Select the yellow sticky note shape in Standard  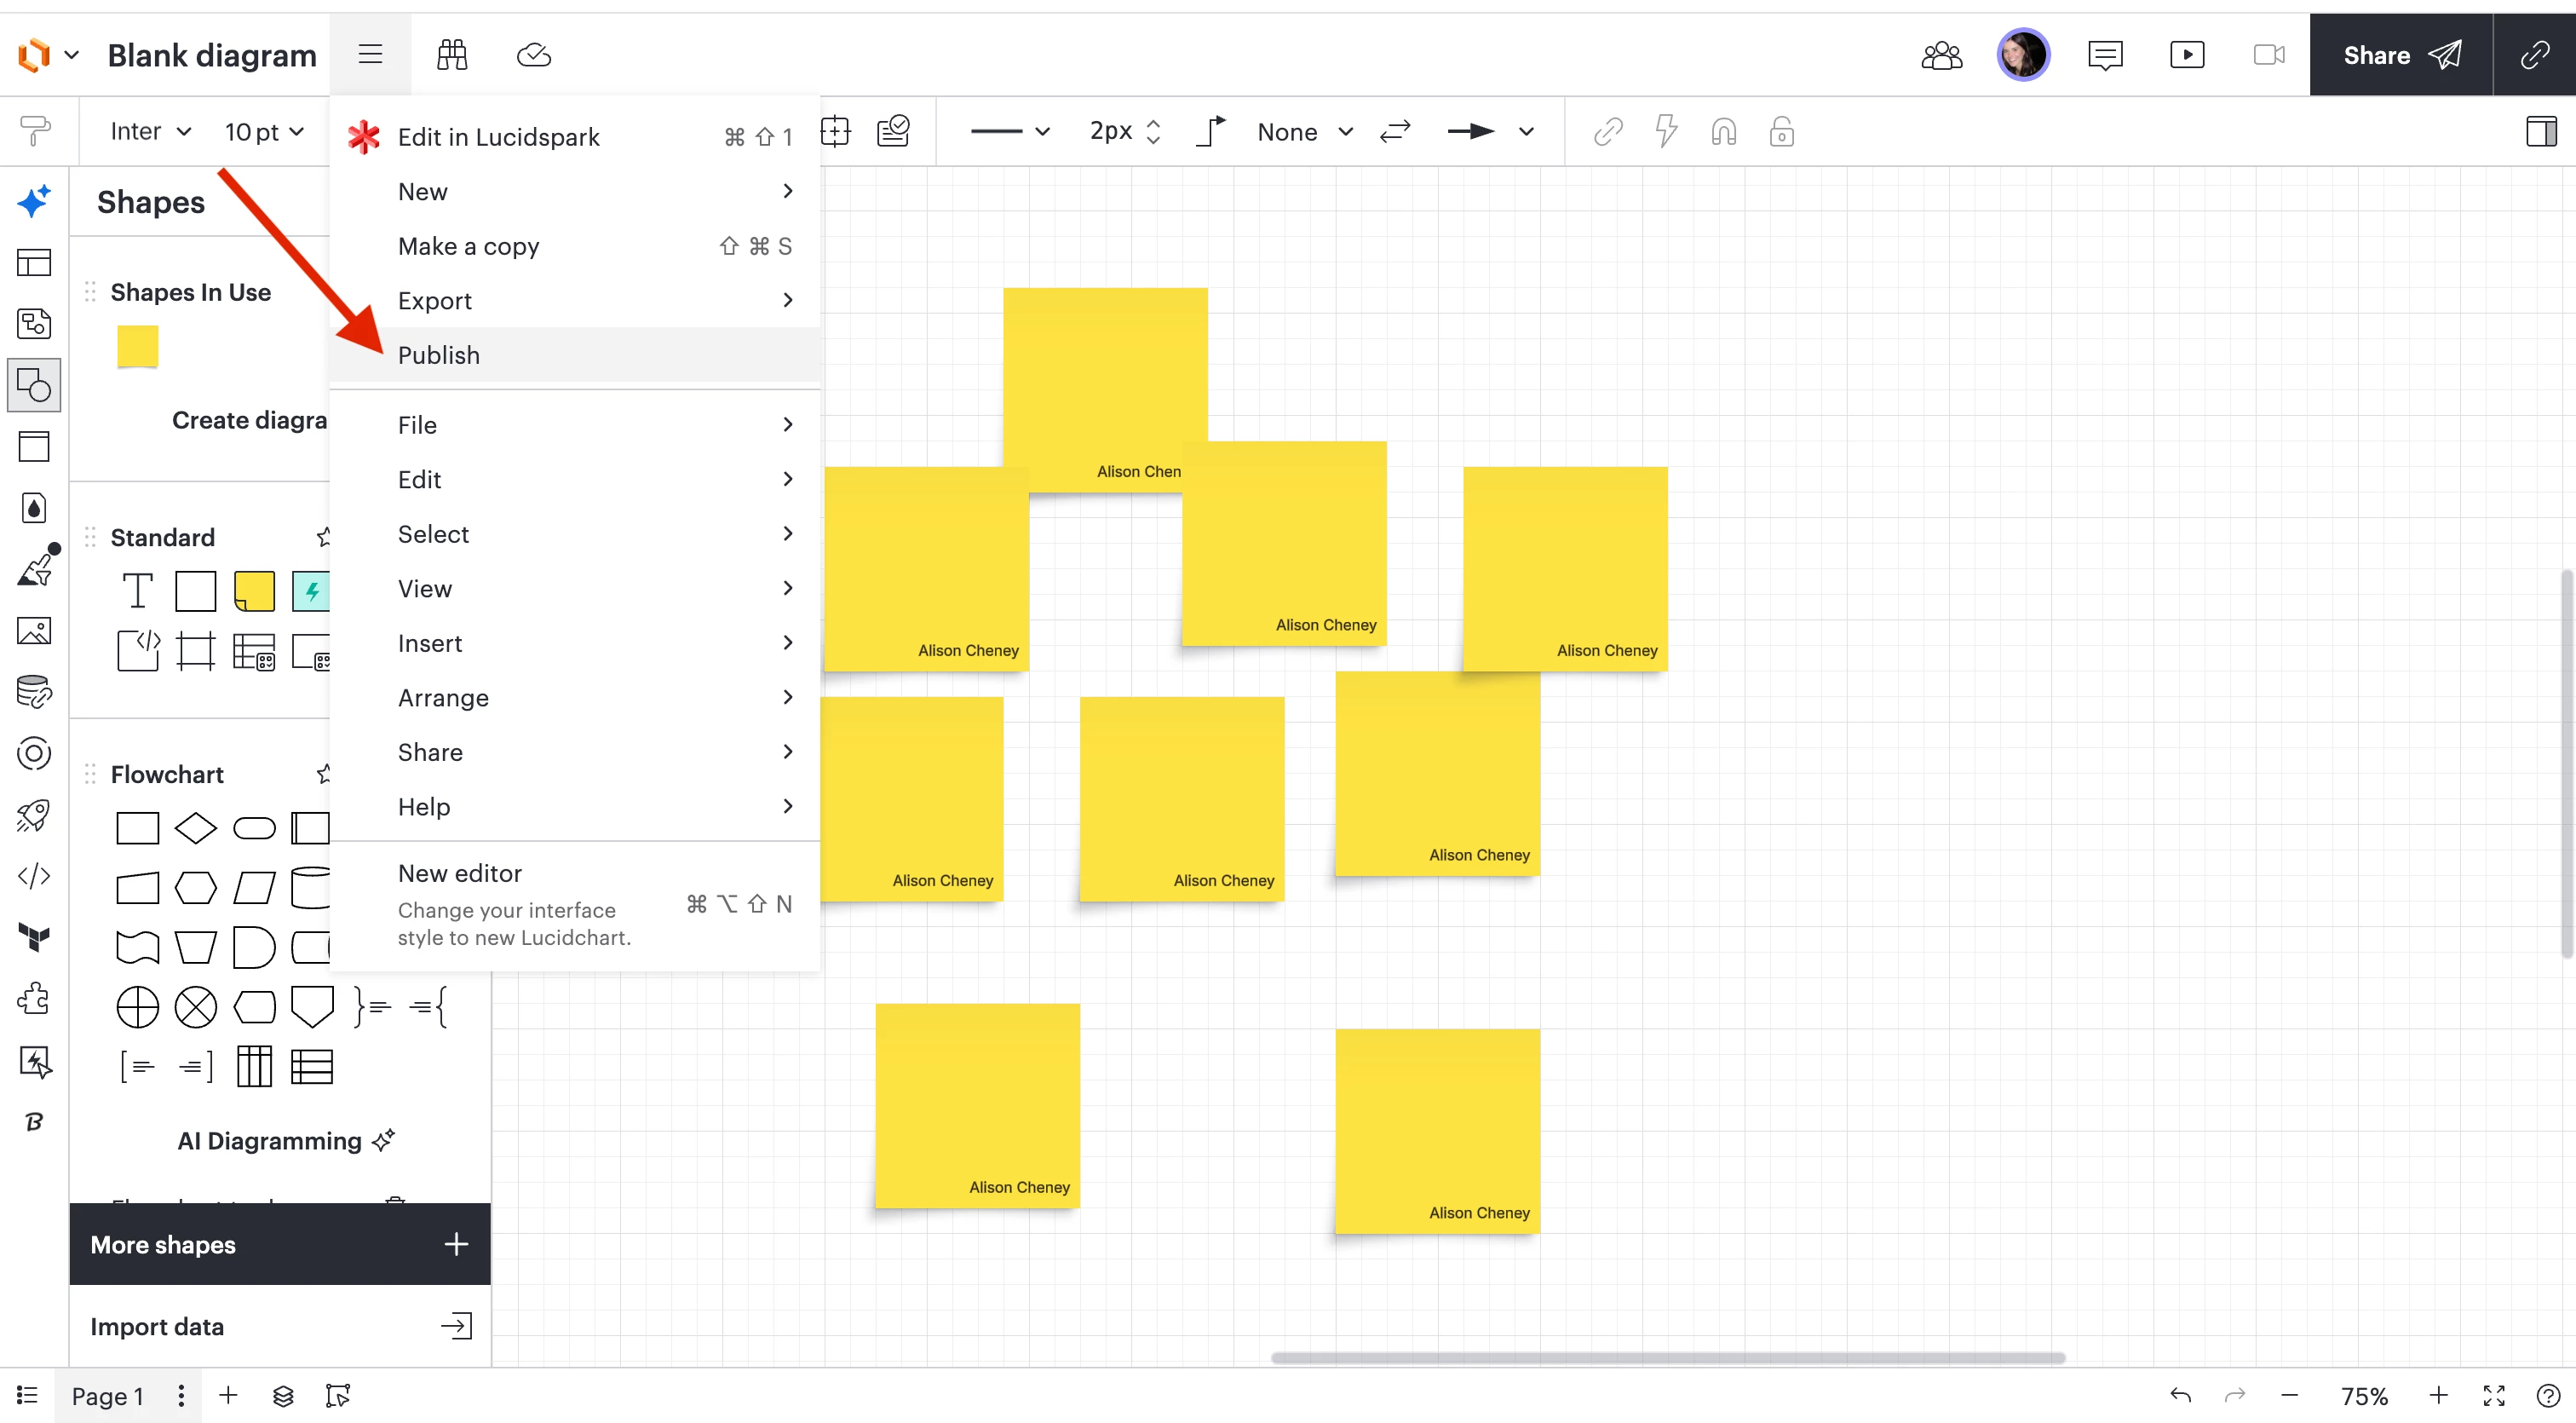click(254, 591)
